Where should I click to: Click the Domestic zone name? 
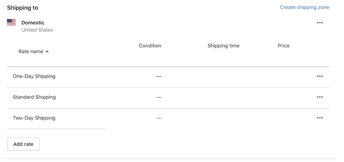(33, 23)
